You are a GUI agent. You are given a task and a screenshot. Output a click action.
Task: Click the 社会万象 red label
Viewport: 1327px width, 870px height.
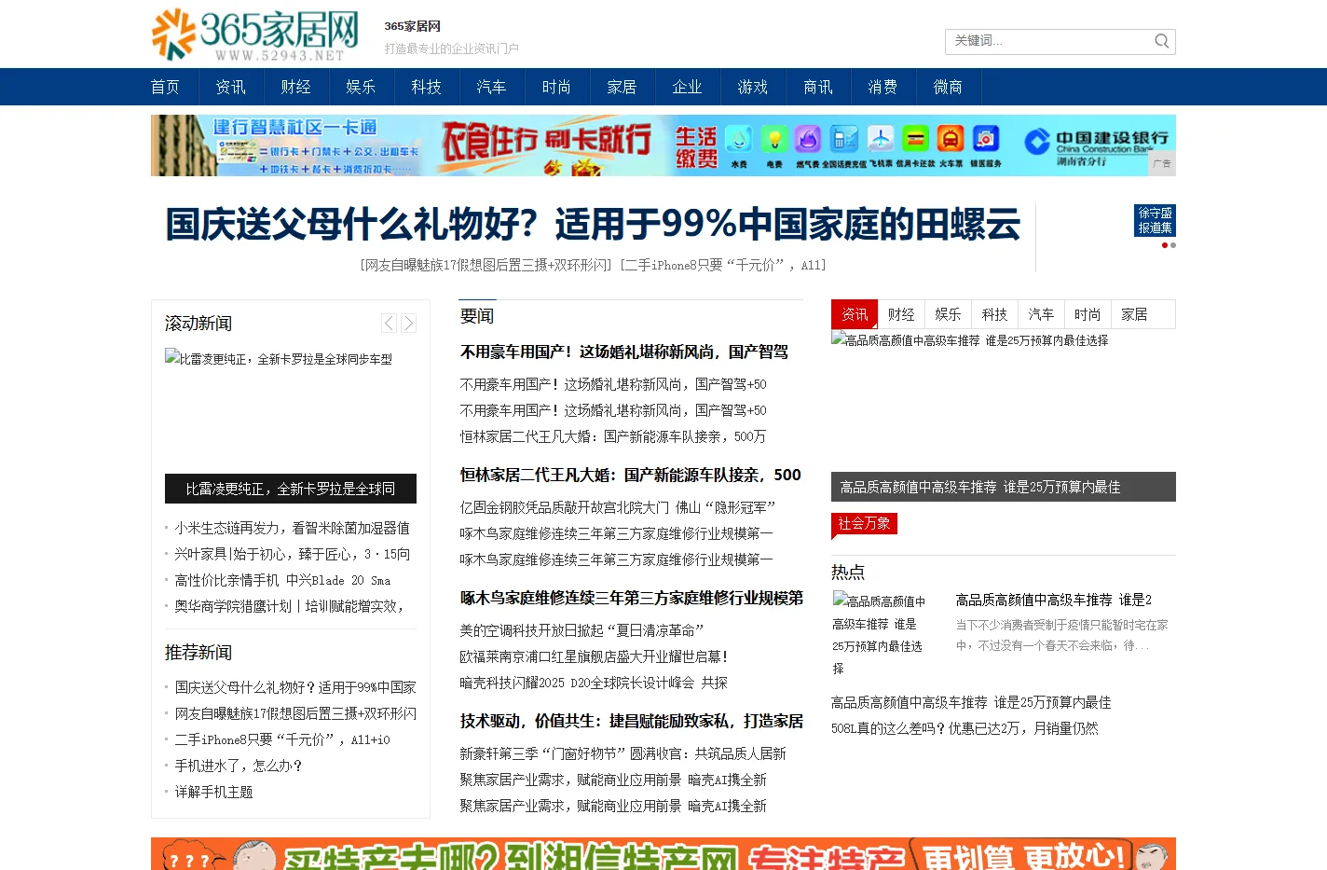864,524
